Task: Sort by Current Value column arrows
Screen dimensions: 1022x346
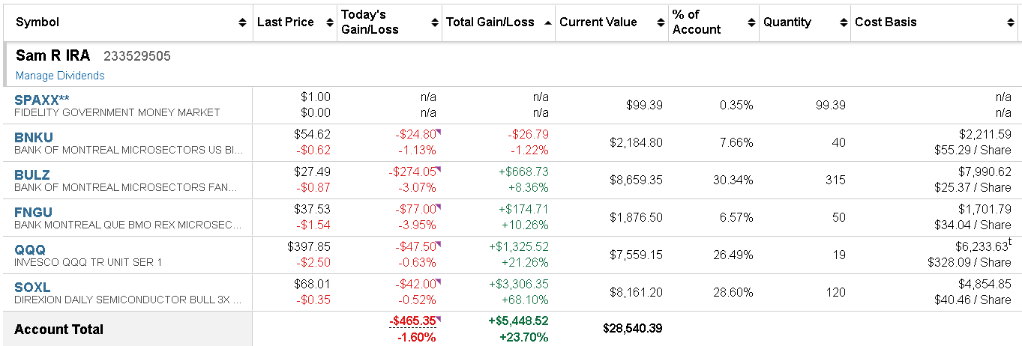Action: (661, 22)
